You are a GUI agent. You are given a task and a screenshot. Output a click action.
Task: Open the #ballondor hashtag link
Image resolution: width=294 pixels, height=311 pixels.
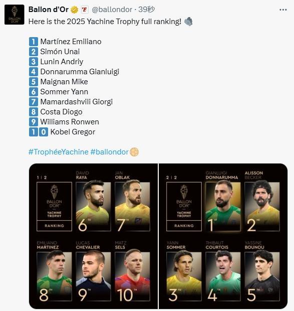(x=109, y=152)
